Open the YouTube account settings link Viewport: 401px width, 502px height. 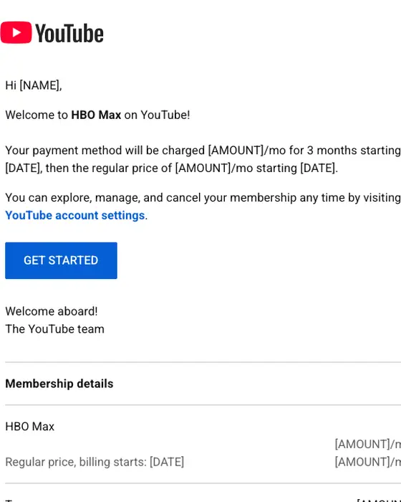(x=74, y=215)
